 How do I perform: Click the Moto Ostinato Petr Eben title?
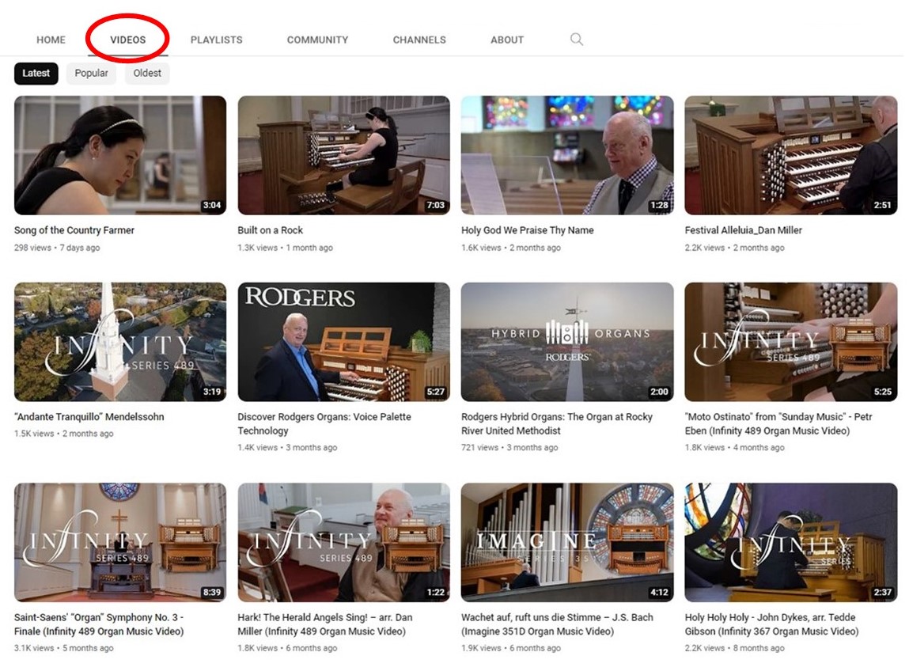pyautogui.click(x=778, y=423)
